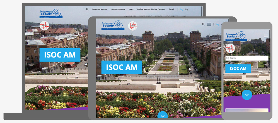Select Eng language on the tablet screen
The width and height of the screenshot is (278, 123).
click(x=217, y=24)
